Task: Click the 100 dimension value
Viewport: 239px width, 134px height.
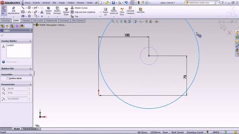Action: tap(127, 35)
